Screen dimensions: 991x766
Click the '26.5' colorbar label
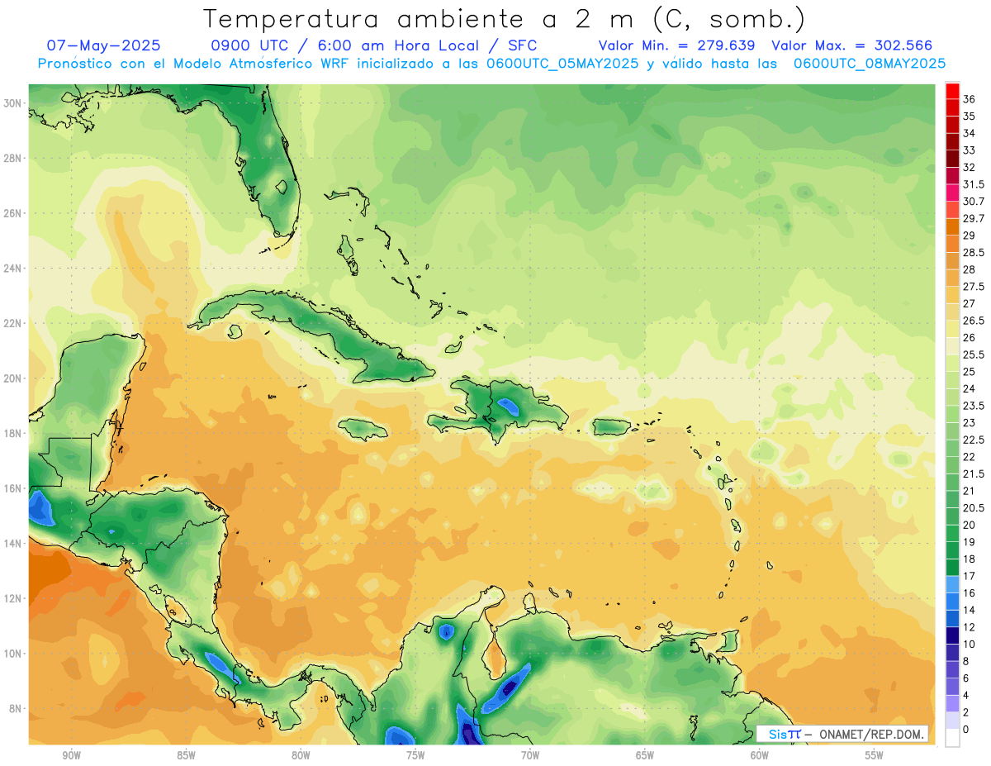point(974,321)
